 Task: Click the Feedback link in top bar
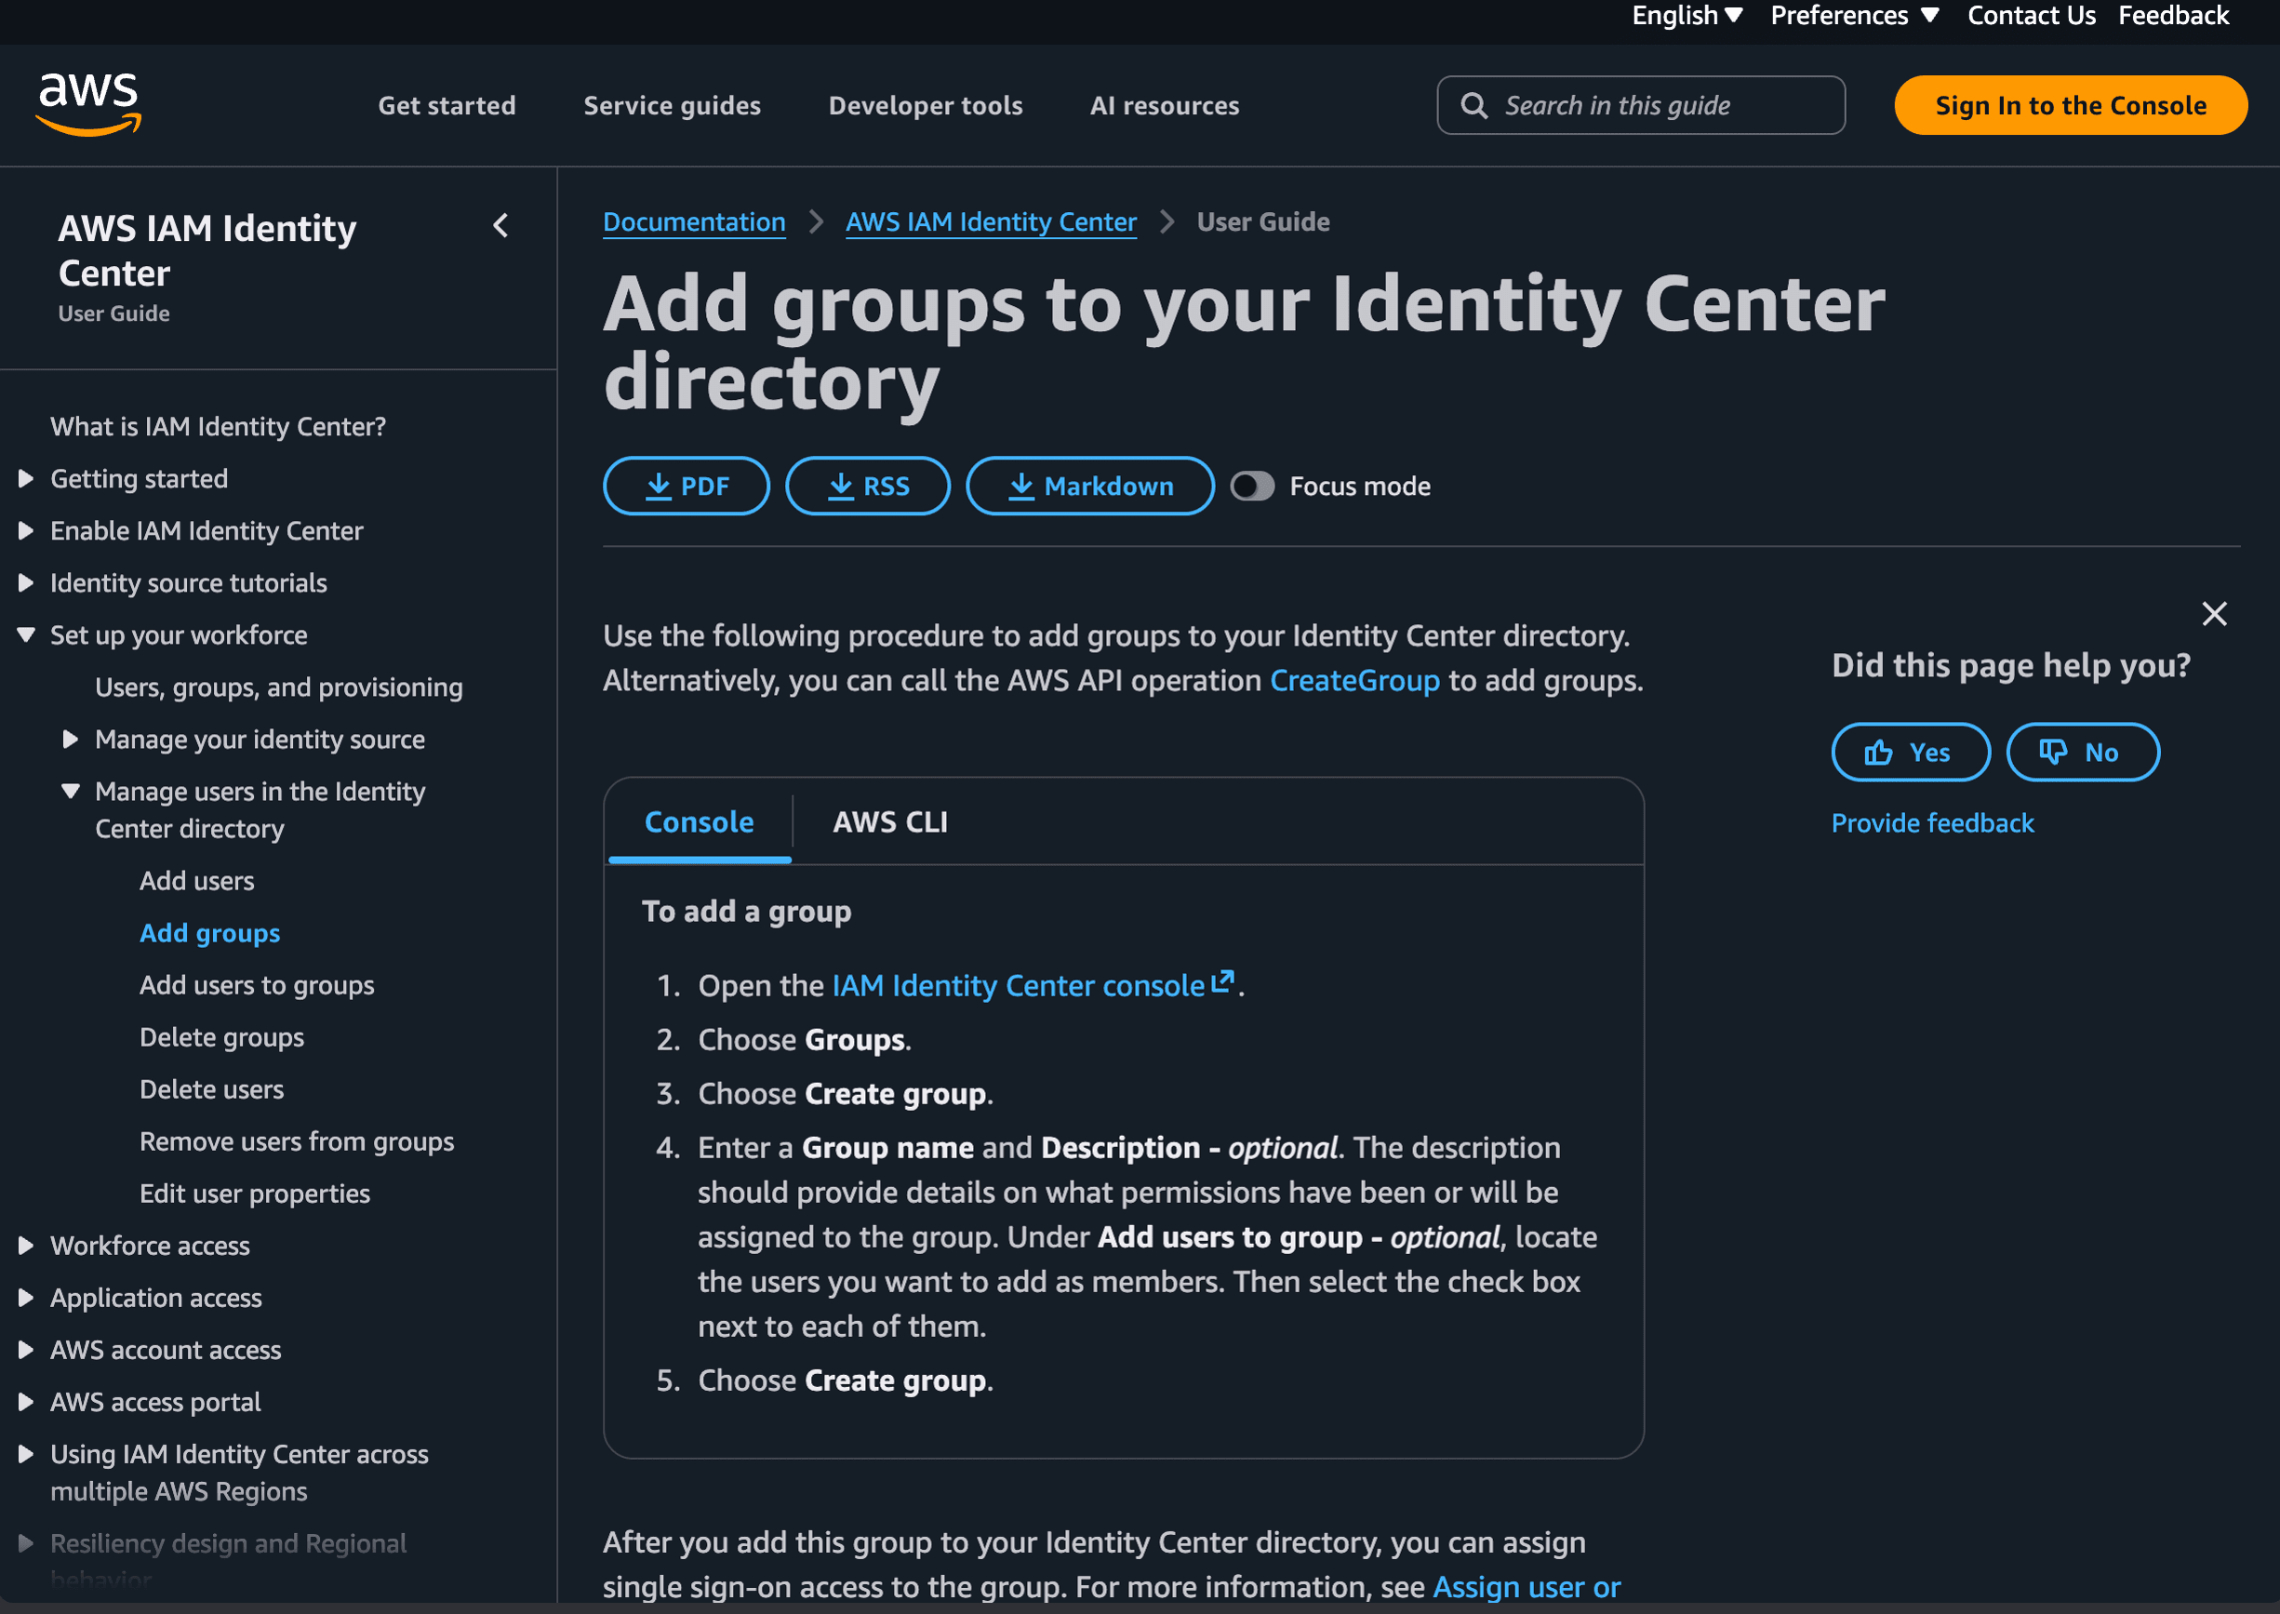tap(2173, 16)
